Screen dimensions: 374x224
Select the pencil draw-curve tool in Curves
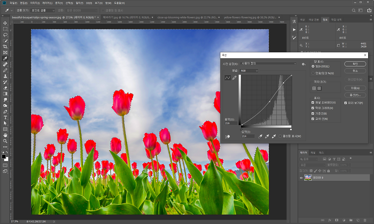point(234,78)
